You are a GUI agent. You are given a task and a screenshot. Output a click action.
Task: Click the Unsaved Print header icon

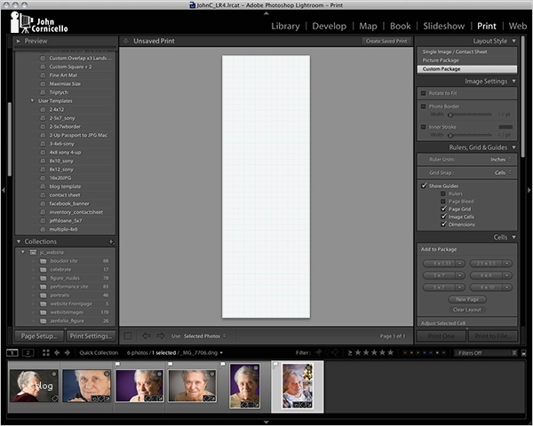tap(126, 41)
